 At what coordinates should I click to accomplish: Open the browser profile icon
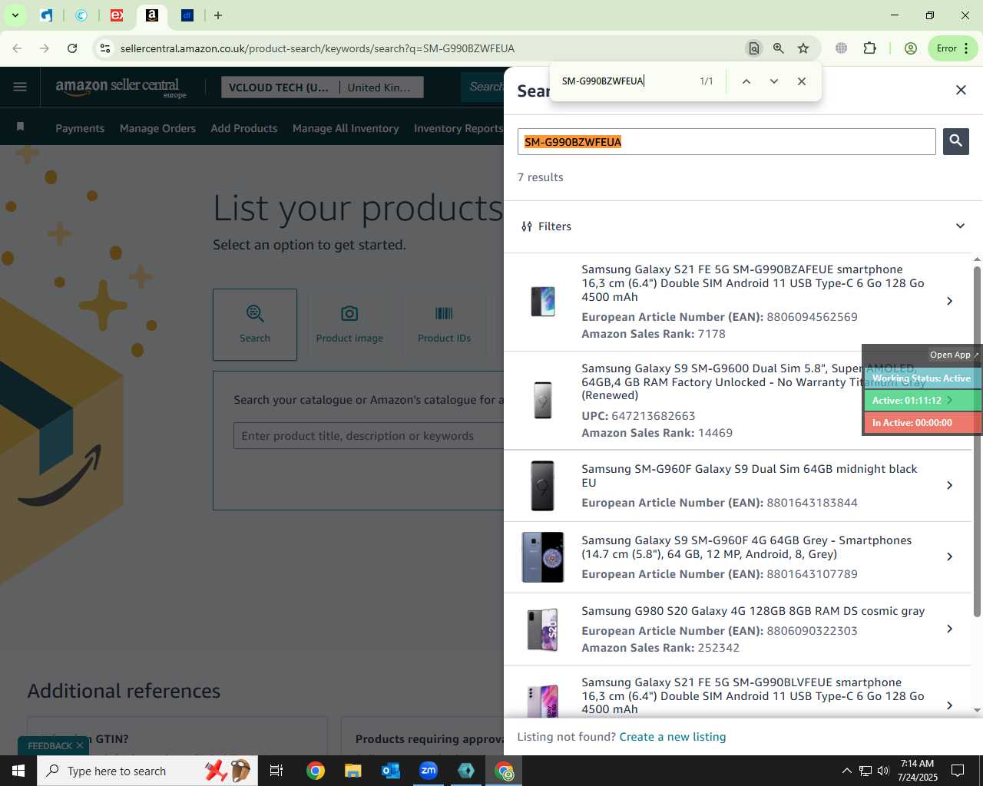(x=911, y=48)
